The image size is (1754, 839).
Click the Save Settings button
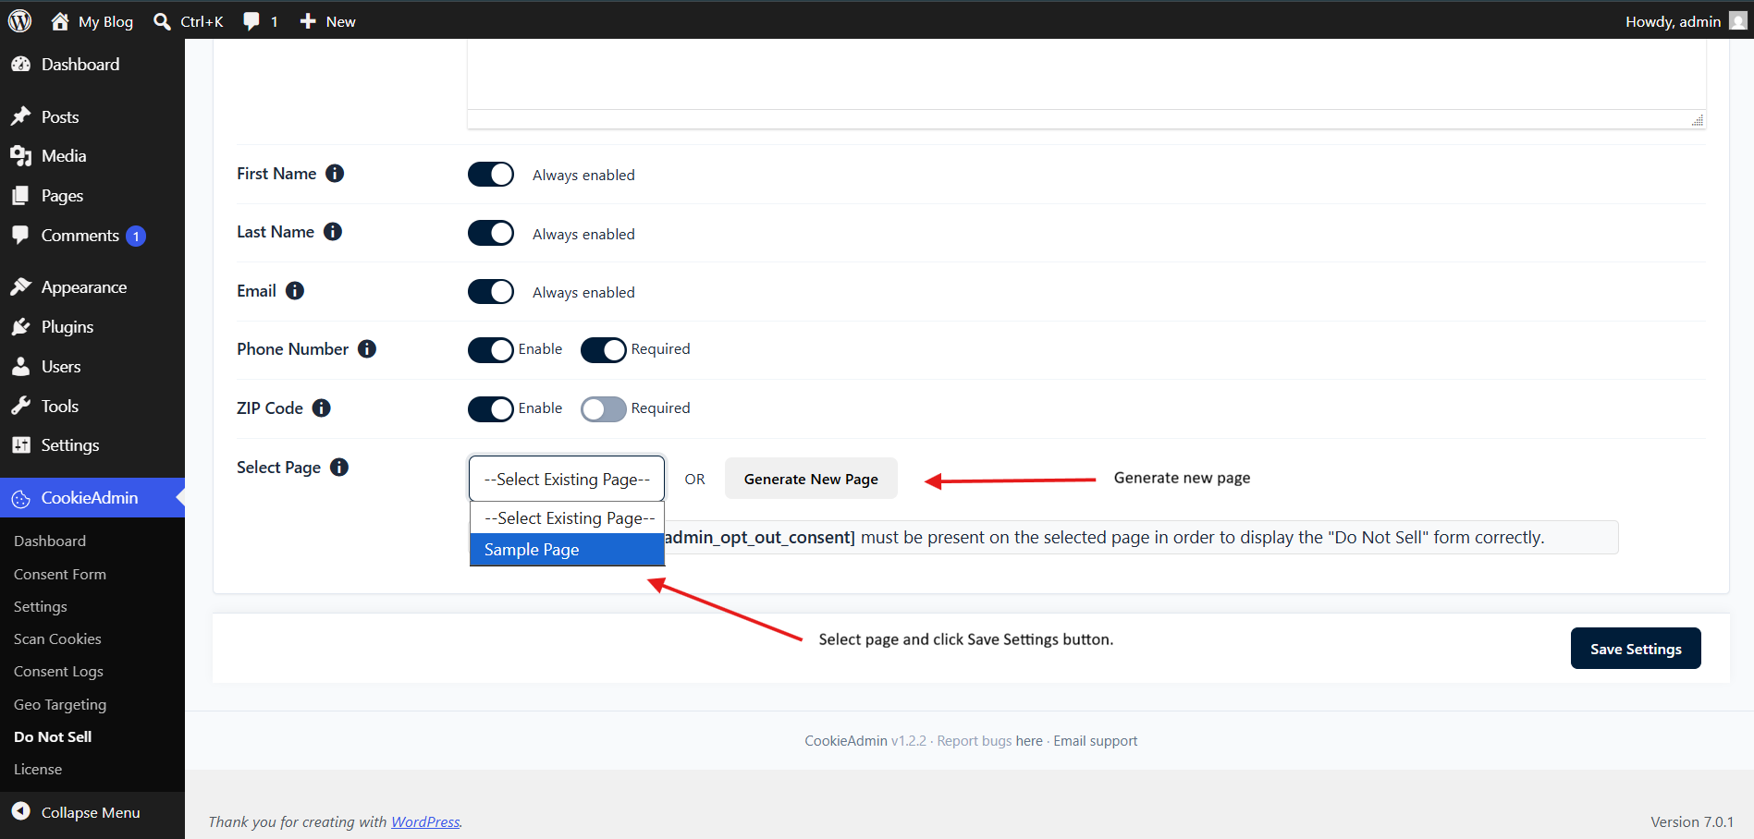pyautogui.click(x=1636, y=649)
